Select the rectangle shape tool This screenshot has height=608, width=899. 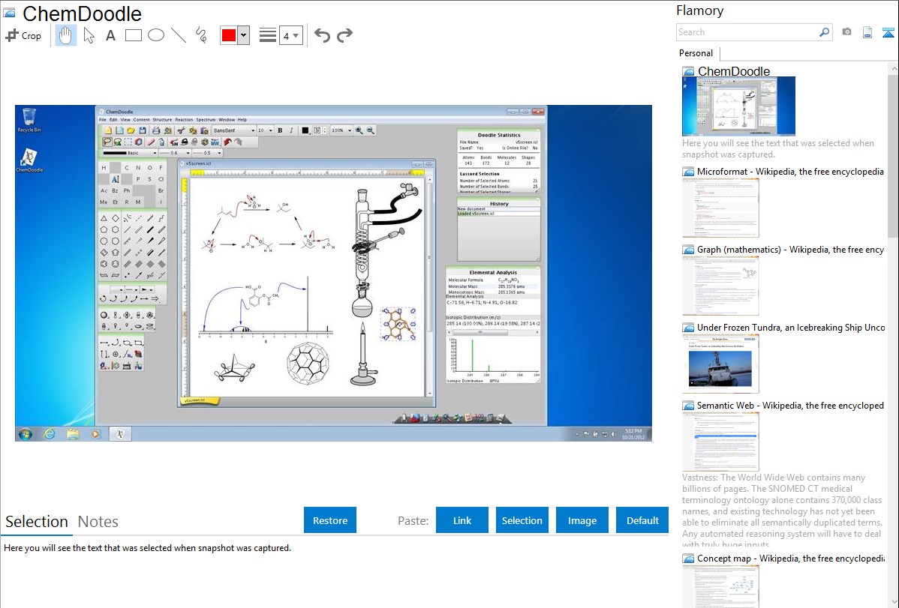[134, 35]
